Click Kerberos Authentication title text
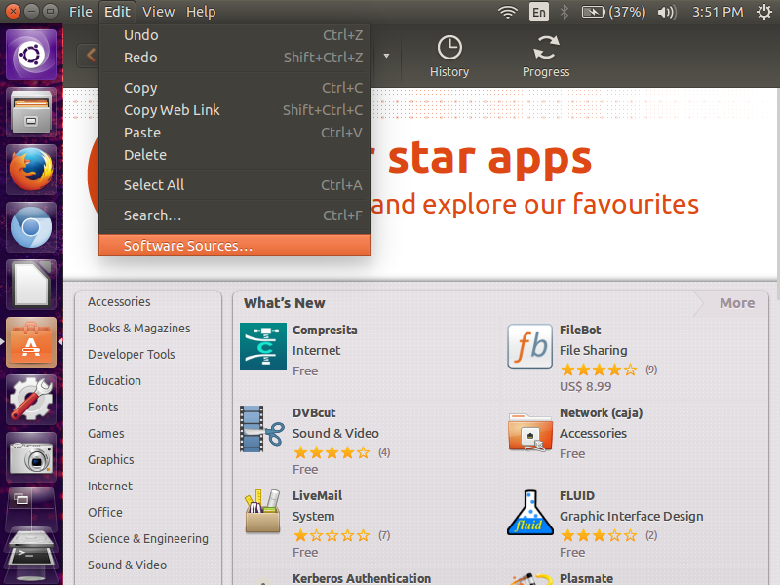The height and width of the screenshot is (585, 780). [362, 578]
